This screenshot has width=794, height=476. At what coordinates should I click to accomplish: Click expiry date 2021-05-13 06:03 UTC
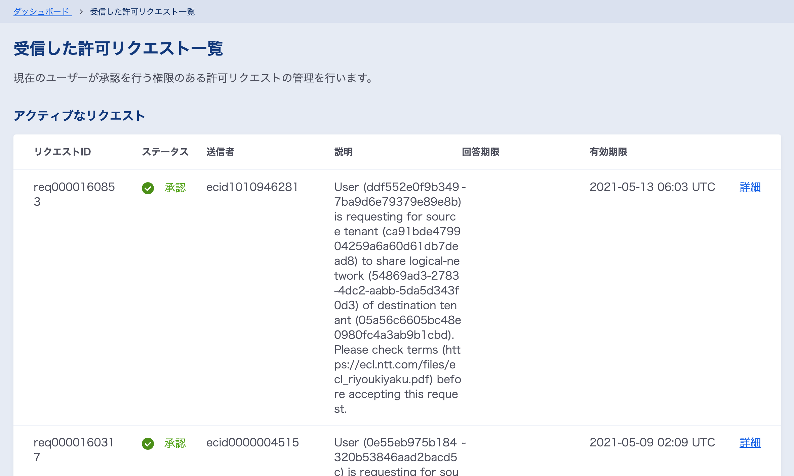click(652, 187)
